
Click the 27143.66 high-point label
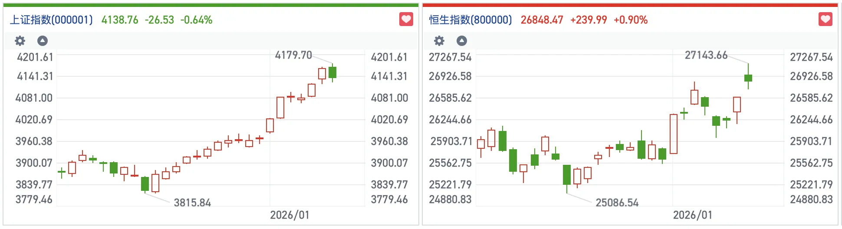[706, 55]
